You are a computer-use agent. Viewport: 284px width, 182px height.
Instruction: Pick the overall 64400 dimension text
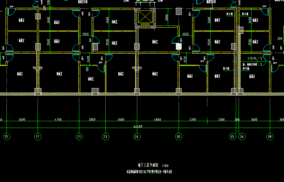[x=138, y=126]
